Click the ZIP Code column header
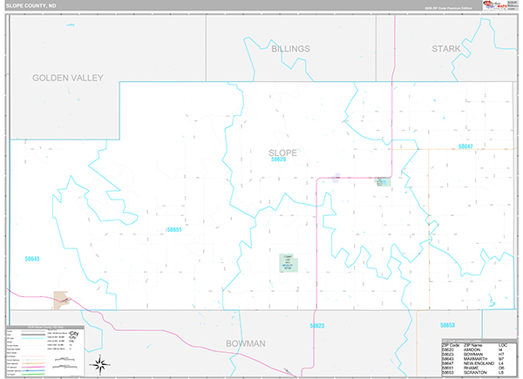This screenshot has width=523, height=379. [x=451, y=345]
